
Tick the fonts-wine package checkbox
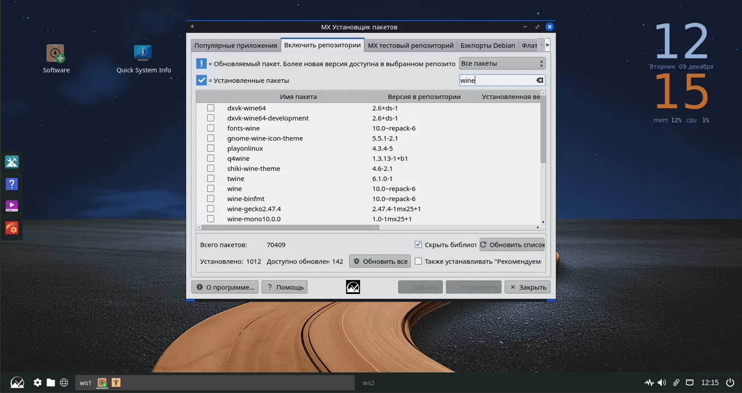(211, 128)
